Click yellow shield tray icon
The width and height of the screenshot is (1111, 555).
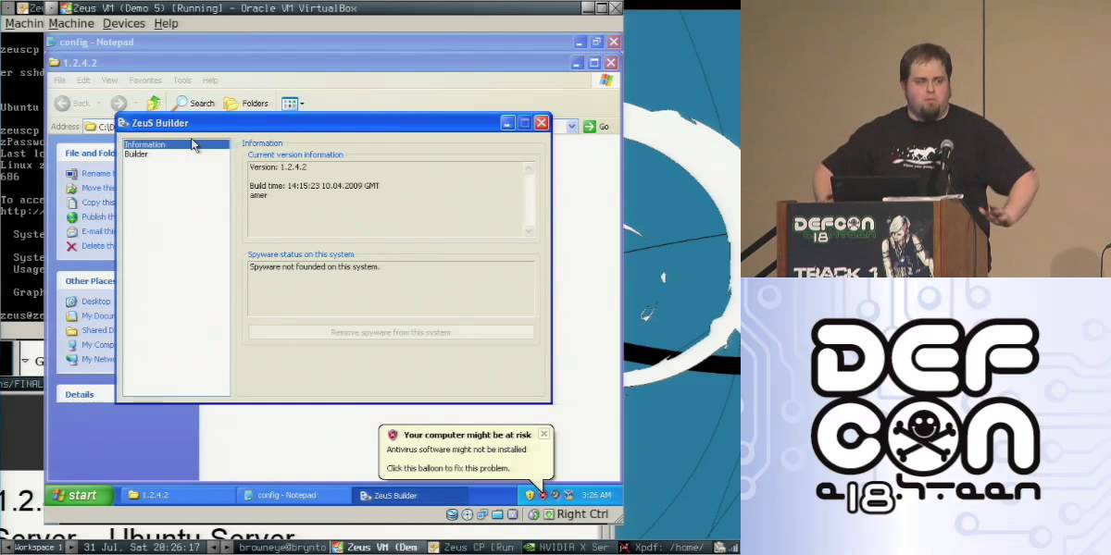tap(530, 495)
